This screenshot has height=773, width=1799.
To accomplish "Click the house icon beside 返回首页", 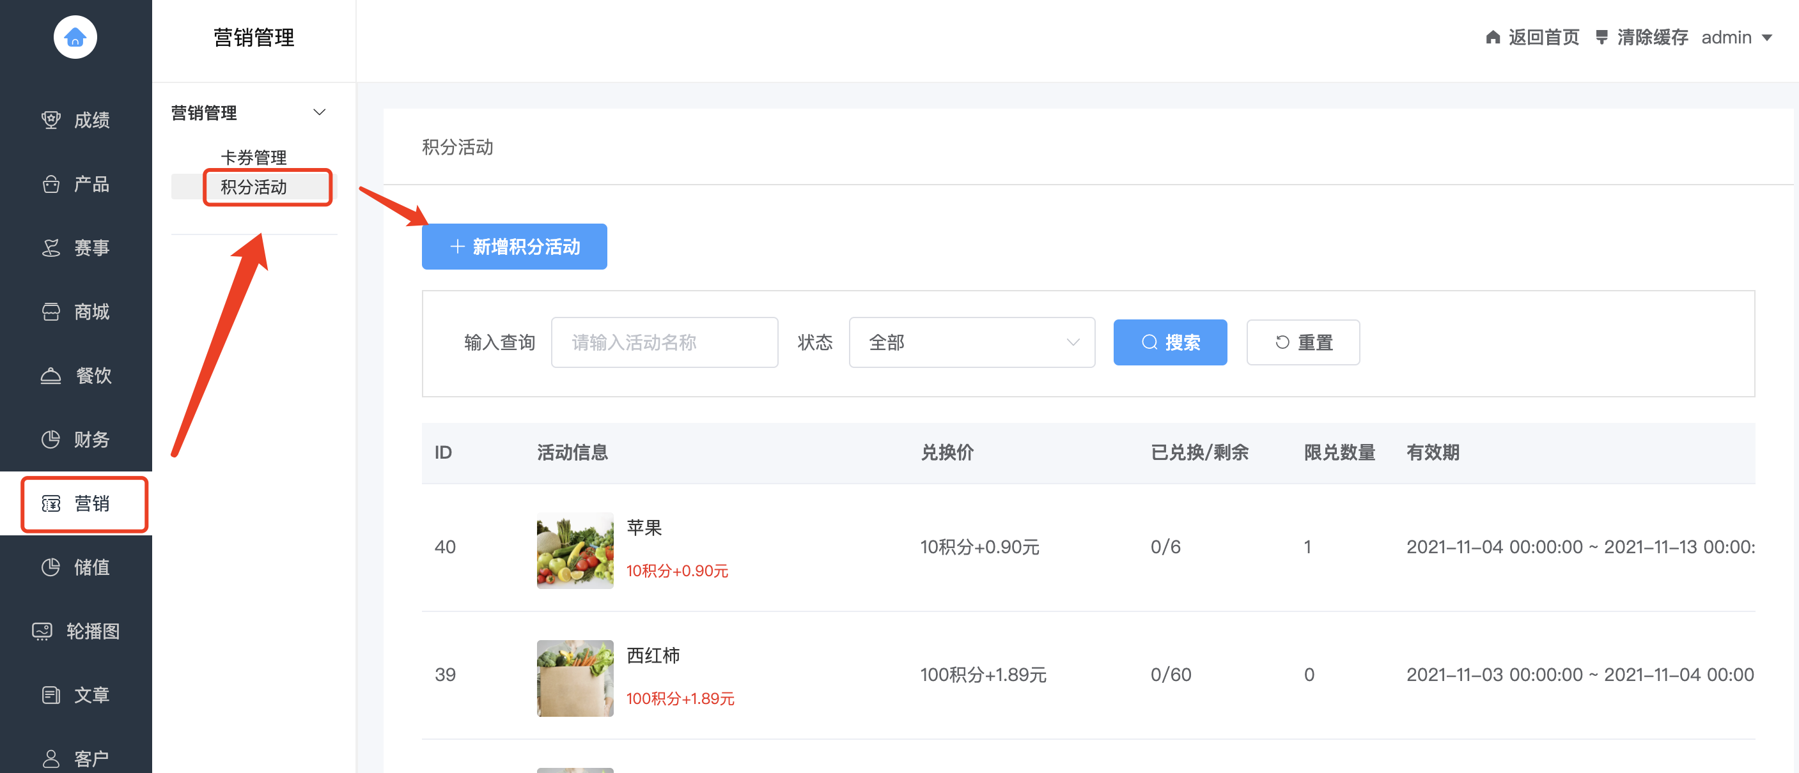I will (1493, 37).
